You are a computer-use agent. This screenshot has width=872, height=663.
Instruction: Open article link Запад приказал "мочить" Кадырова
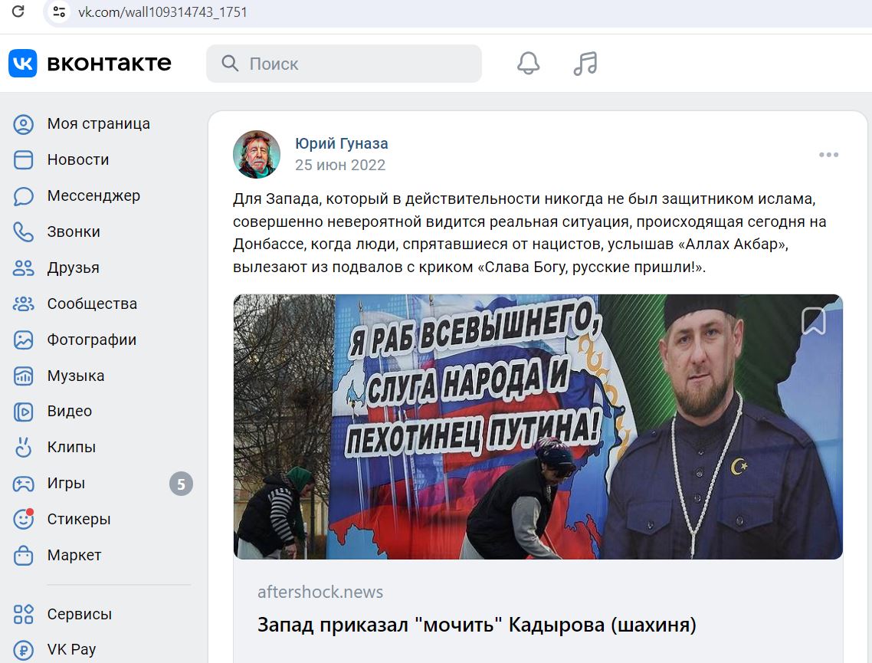click(x=477, y=625)
